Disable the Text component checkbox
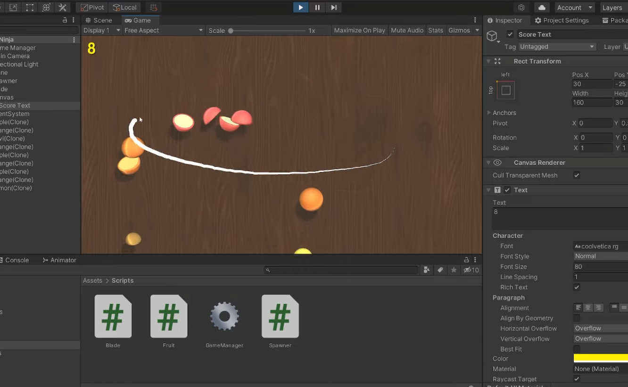The width and height of the screenshot is (628, 387). [x=507, y=190]
